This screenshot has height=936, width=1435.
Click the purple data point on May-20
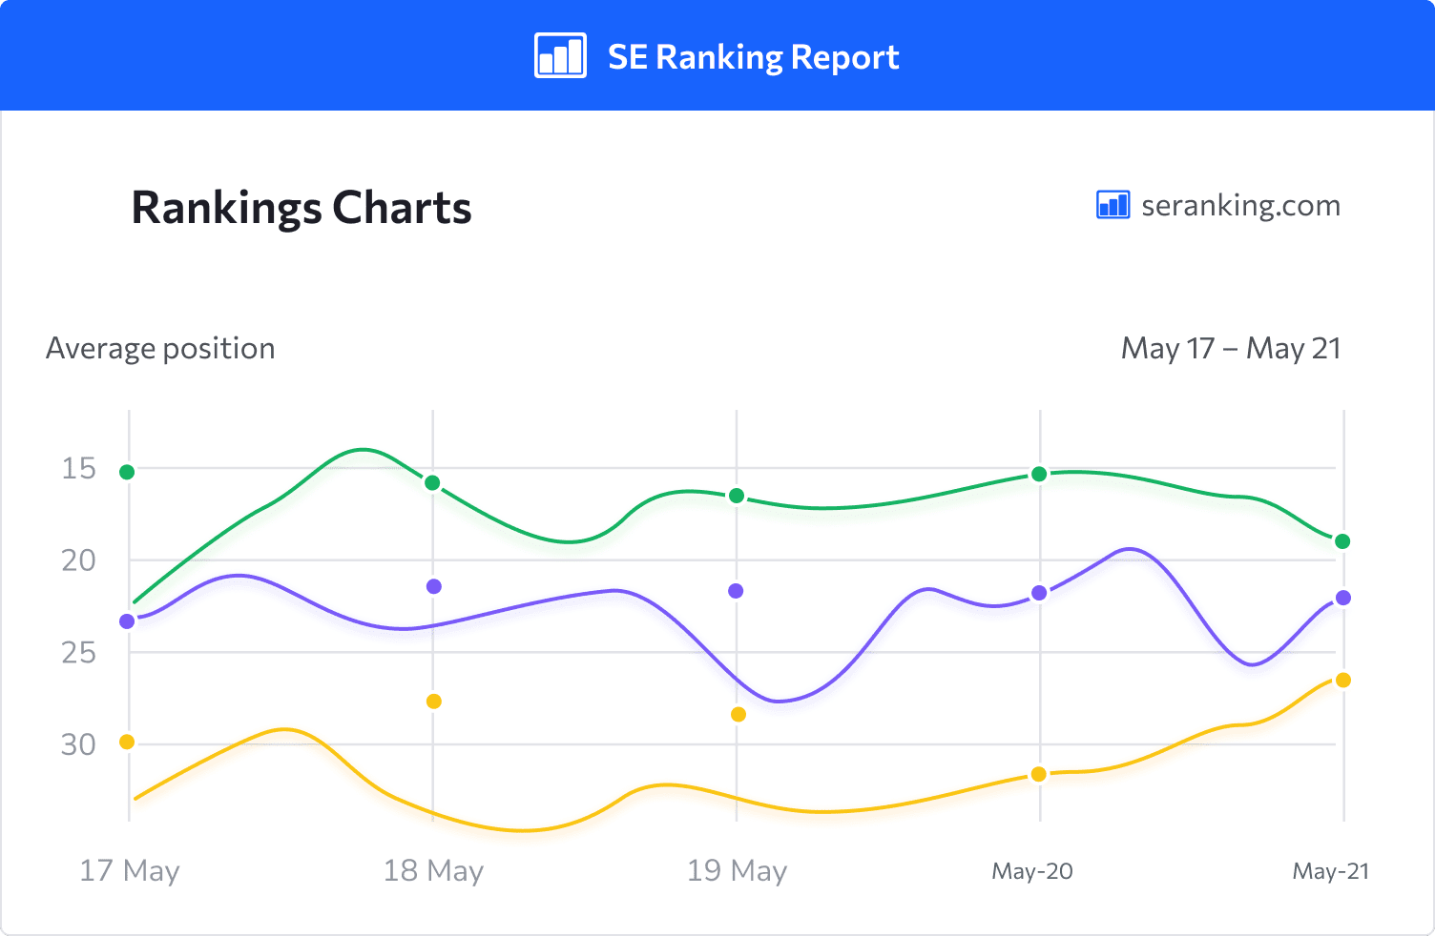point(1040,593)
